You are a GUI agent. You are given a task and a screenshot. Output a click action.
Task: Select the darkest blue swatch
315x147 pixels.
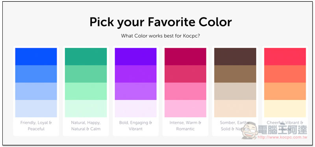[x=36, y=57]
